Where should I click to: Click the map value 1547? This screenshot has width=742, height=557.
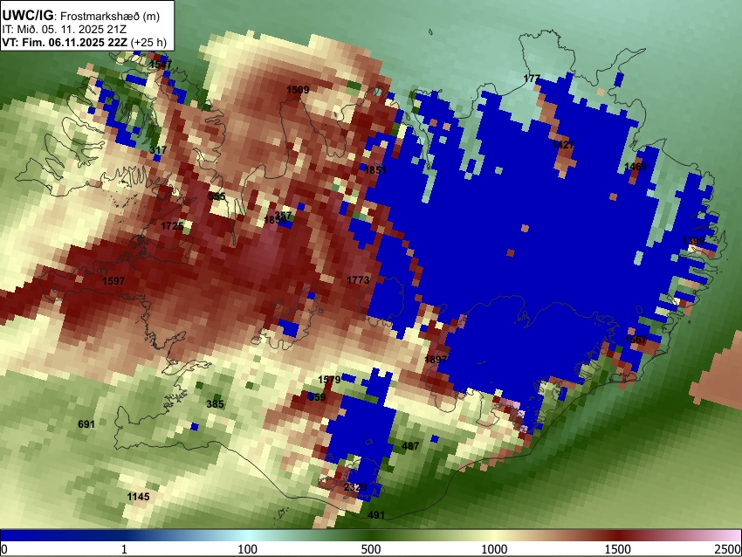[161, 65]
